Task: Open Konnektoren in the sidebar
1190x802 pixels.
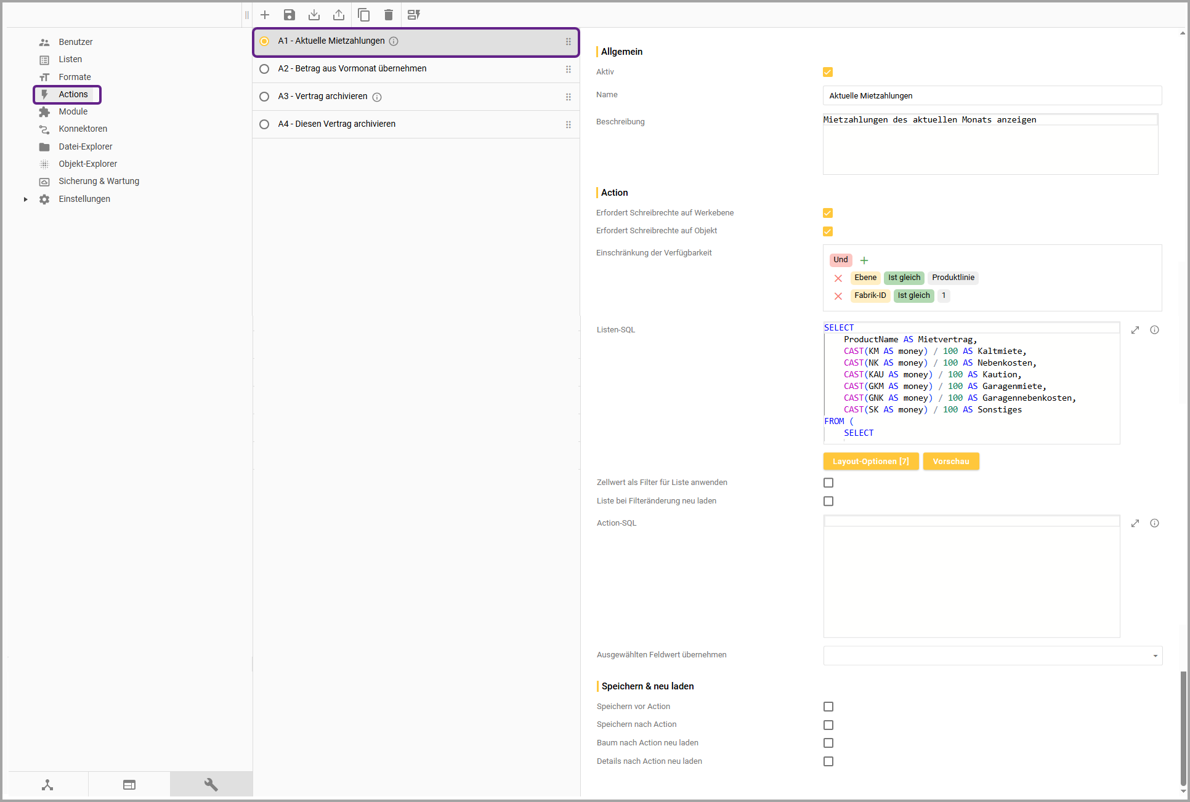Action: click(x=83, y=129)
